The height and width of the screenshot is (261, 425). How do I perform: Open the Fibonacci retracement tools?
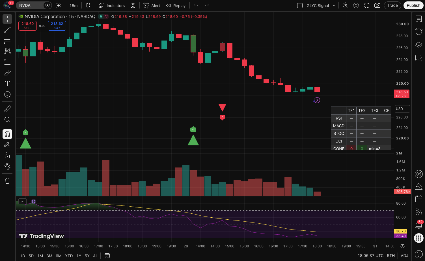(7, 41)
